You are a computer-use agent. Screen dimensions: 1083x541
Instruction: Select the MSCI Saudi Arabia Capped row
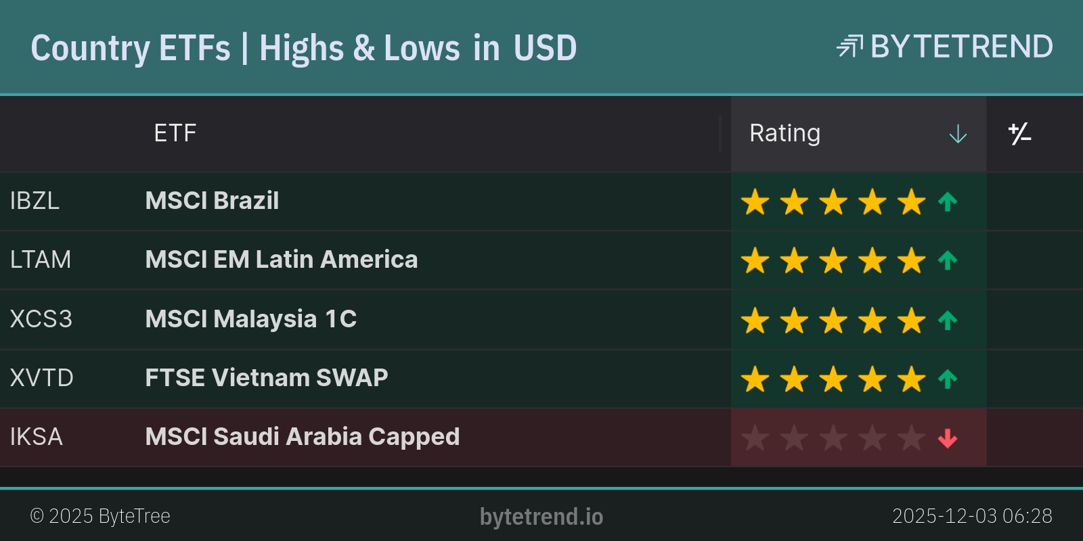[x=302, y=437]
